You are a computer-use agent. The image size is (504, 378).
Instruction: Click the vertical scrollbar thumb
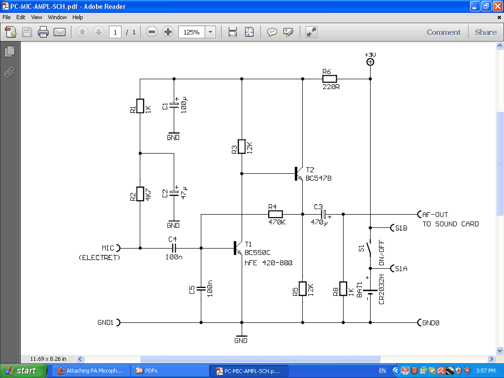pos(500,163)
